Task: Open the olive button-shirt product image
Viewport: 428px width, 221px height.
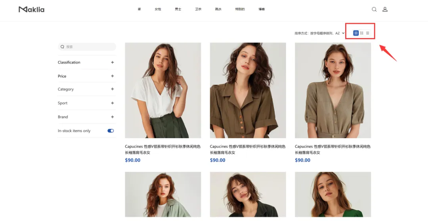Action: coord(248,90)
